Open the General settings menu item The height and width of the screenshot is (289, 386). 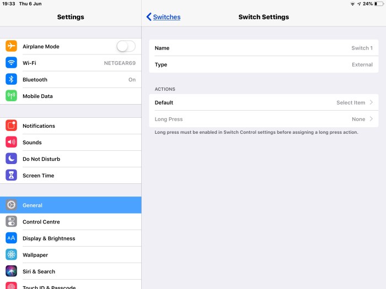click(x=71, y=205)
